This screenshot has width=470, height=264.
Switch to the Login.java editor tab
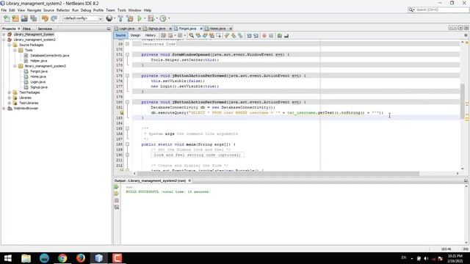click(127, 29)
